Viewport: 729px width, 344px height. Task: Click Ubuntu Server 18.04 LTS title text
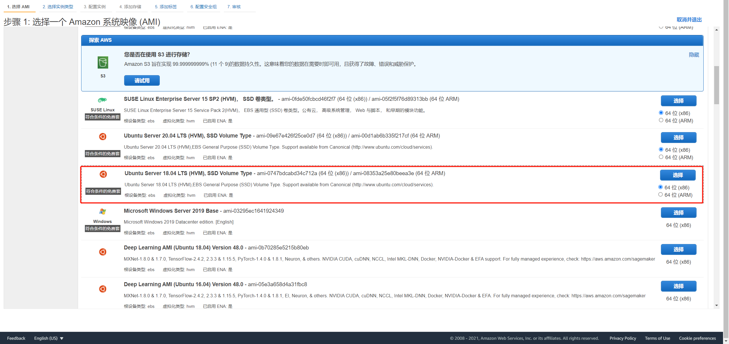coord(188,173)
